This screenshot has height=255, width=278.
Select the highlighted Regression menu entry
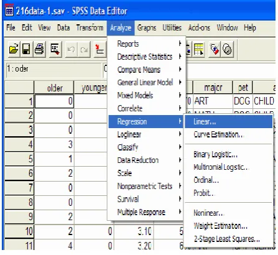click(x=146, y=121)
